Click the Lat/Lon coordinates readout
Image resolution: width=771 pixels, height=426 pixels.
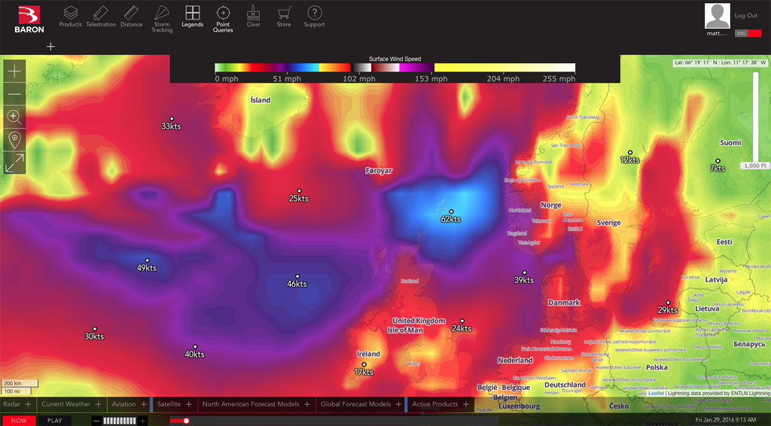720,63
